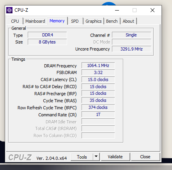The image size is (172, 170).
Task: Click the empty DRAM Idle Timer field
Action: point(98,121)
